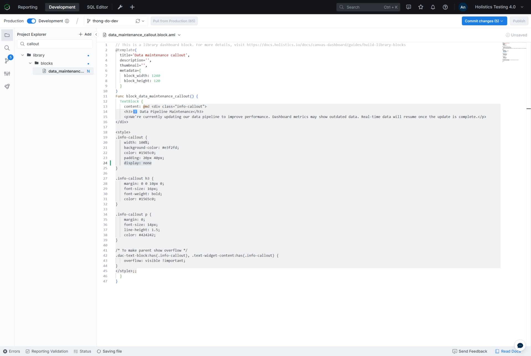The height and width of the screenshot is (356, 531).
Task: Click the Status item in status bar
Action: click(82, 351)
